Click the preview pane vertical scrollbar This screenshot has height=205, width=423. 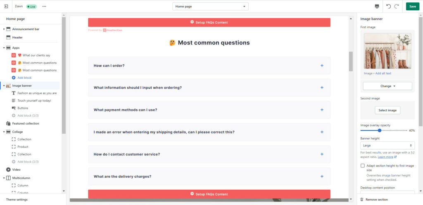[351, 61]
